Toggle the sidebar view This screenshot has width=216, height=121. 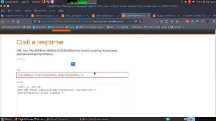tap(167, 22)
